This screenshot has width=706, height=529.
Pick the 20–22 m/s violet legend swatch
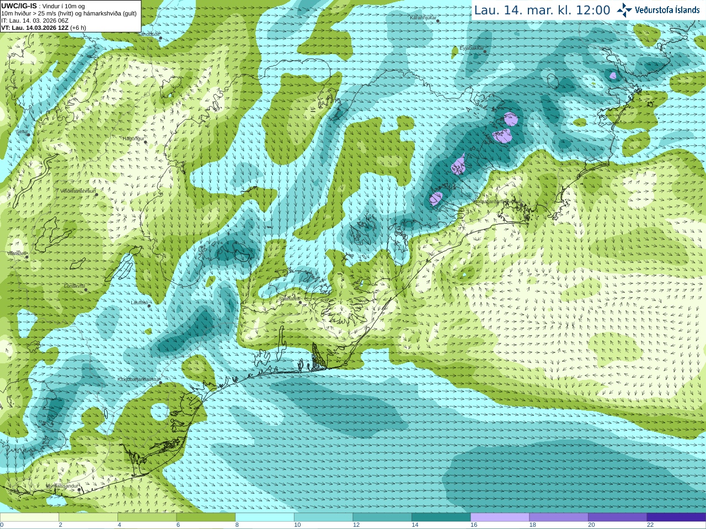pos(618,517)
